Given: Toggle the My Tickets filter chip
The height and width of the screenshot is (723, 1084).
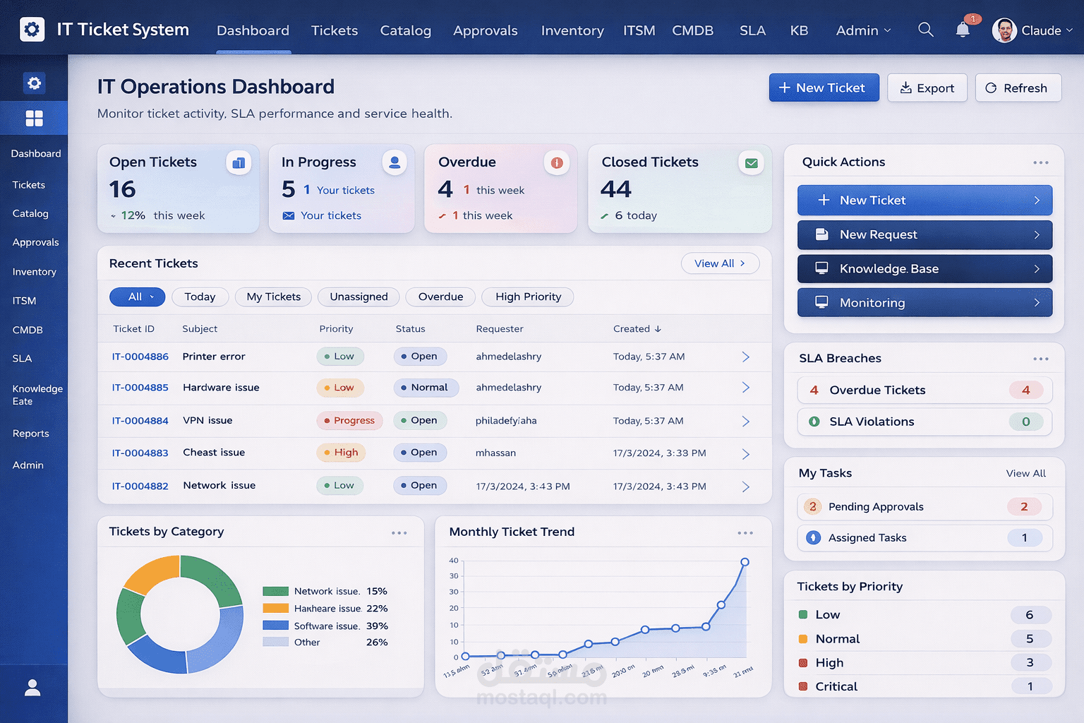Looking at the screenshot, I should pos(273,297).
